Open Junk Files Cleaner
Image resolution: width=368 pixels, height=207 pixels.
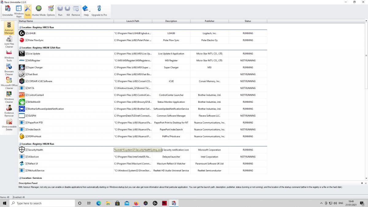click(x=9, y=42)
